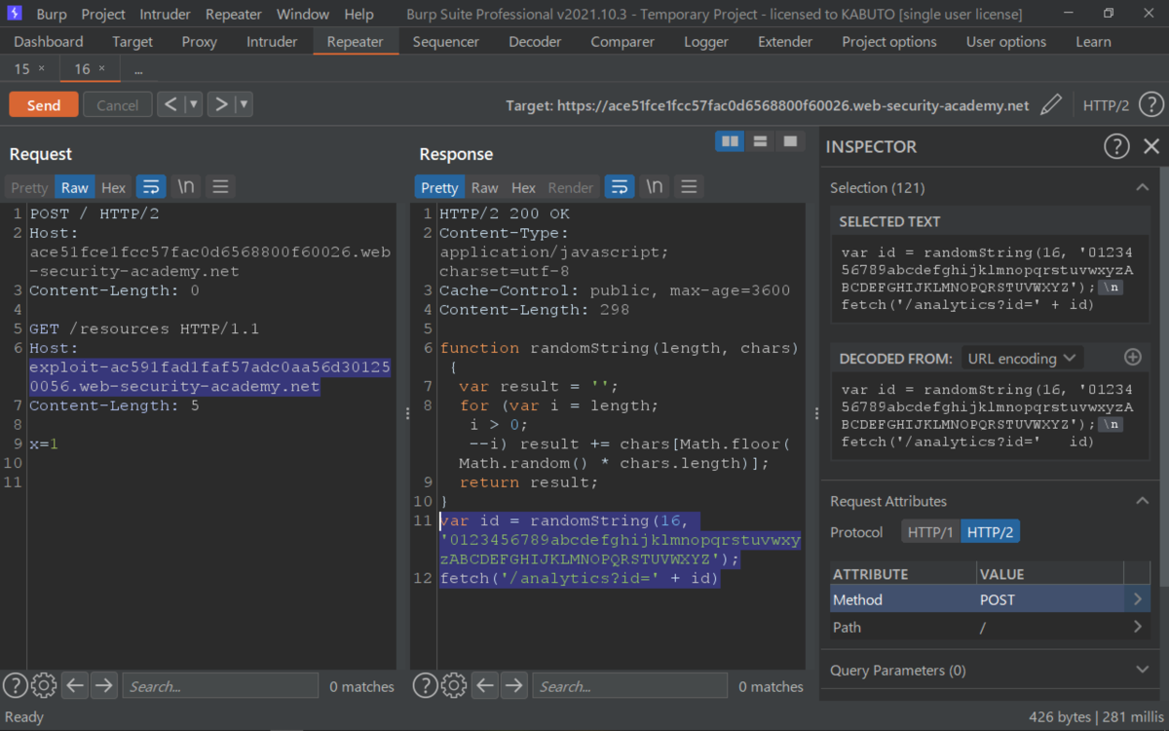Open the URL encoding dropdown
Viewport: 1169px width, 731px height.
(x=1022, y=358)
